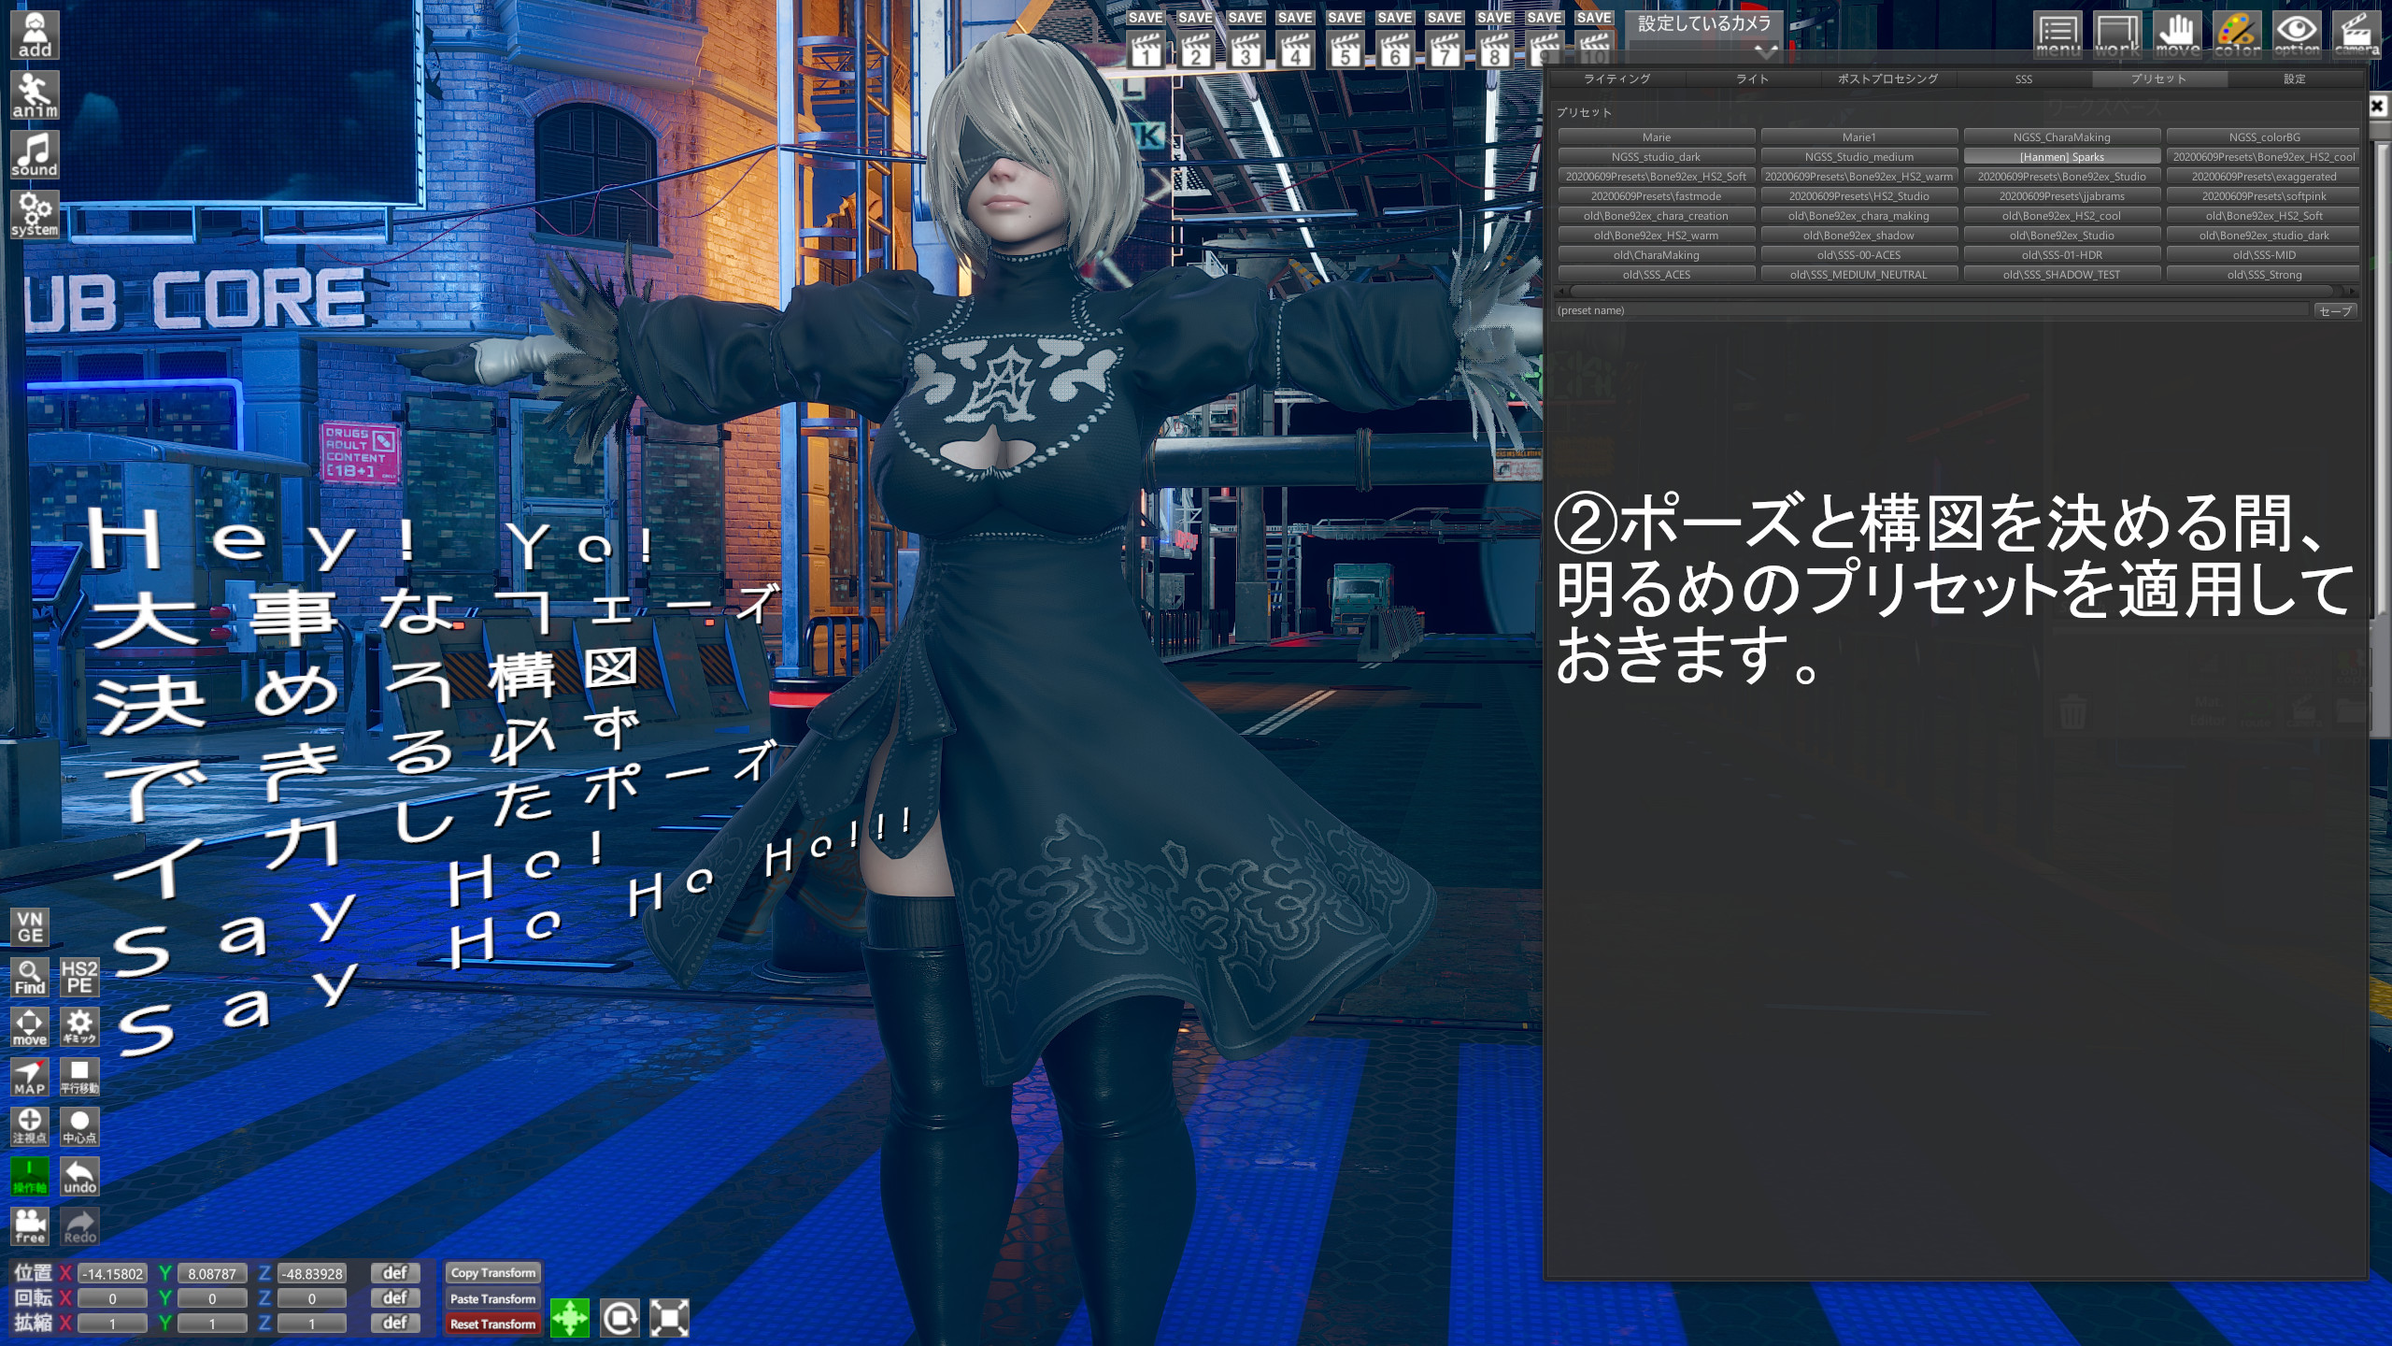Toggle the green move gizmo mode
The height and width of the screenshot is (1346, 2392).
pos(570,1318)
